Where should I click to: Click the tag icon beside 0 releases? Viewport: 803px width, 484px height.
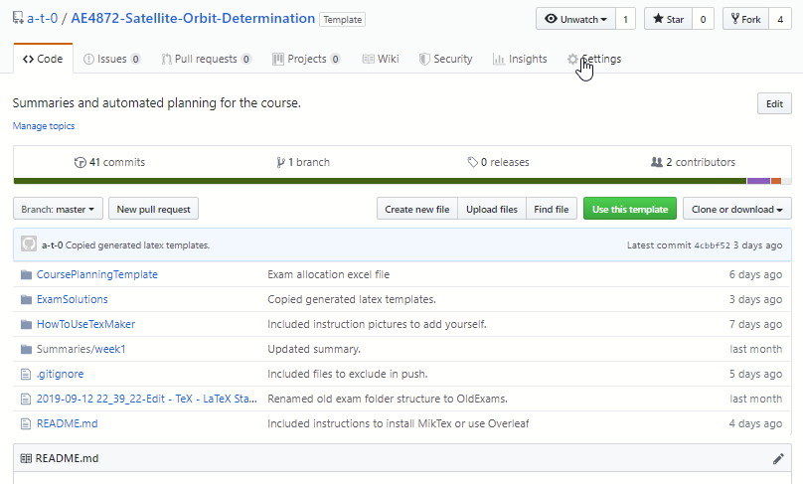472,162
